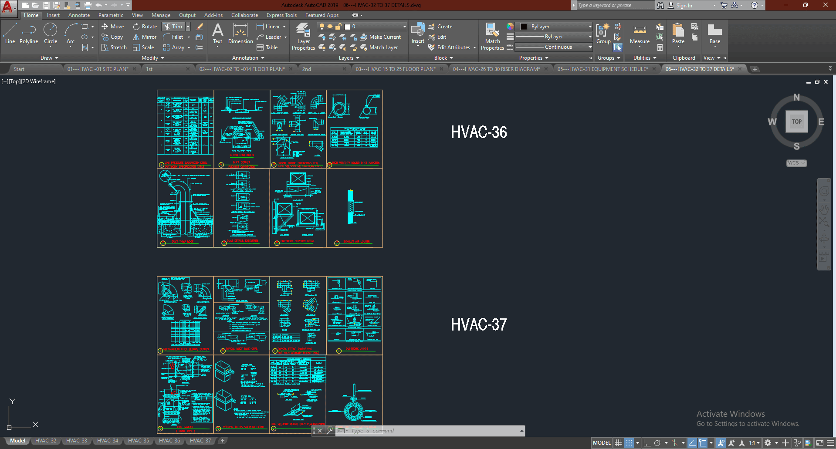Select the Dimension tool
Viewport: 836px width, 449px height.
[240, 34]
